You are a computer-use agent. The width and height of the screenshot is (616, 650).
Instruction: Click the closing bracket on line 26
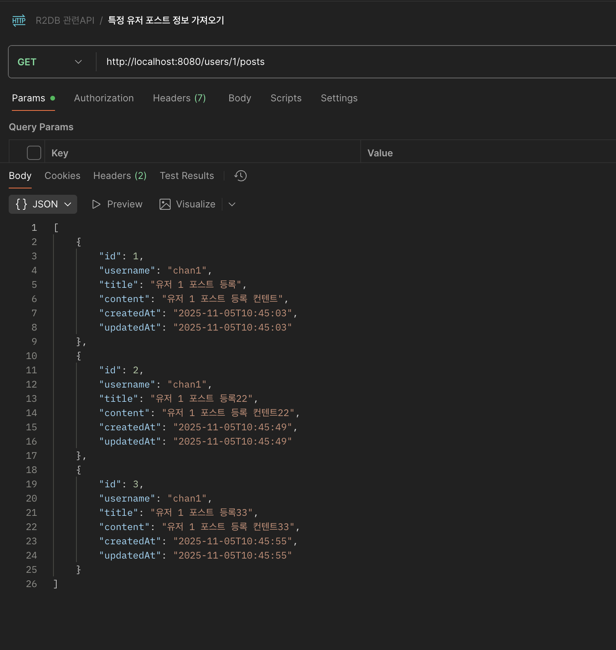(x=55, y=584)
